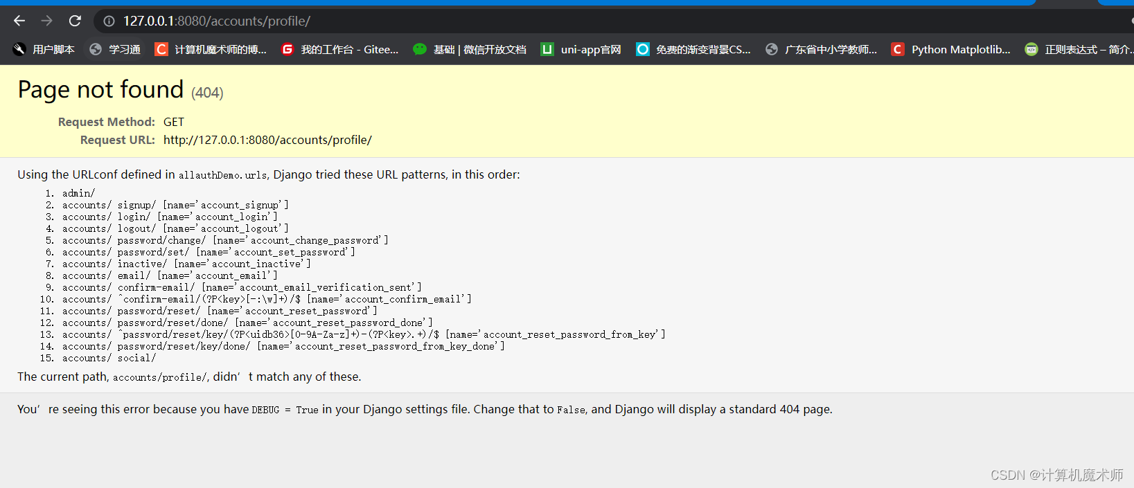
Task: Select the account_reset_password_from_key_done pattern row
Action: pyautogui.click(x=283, y=346)
